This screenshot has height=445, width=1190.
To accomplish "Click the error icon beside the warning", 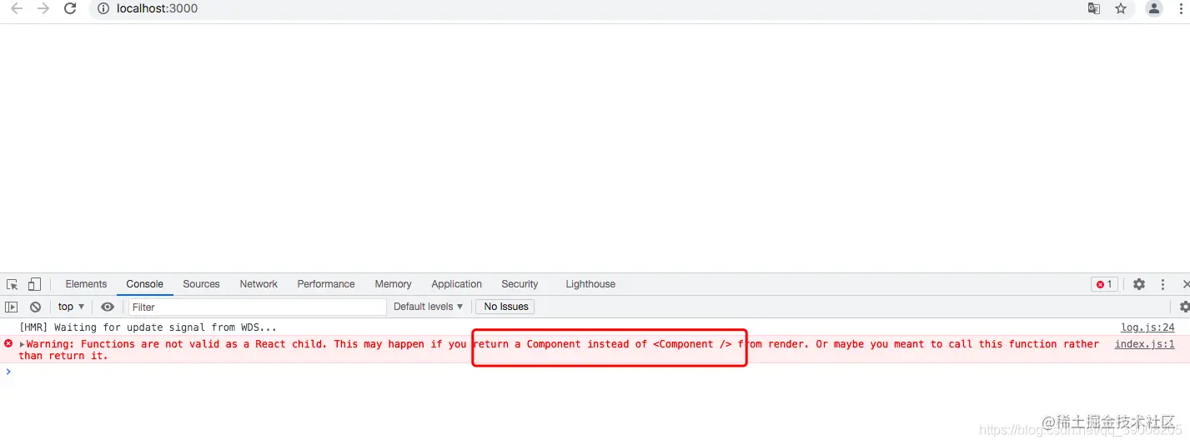I will (8, 343).
